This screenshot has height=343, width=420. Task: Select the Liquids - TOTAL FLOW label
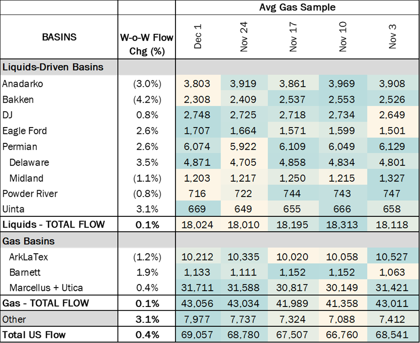(x=53, y=225)
